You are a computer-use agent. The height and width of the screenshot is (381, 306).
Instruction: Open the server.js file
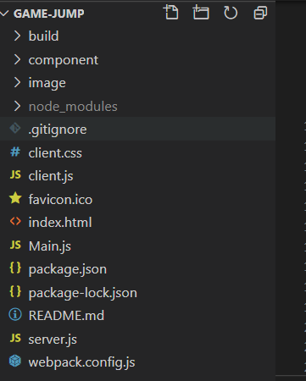(x=53, y=340)
